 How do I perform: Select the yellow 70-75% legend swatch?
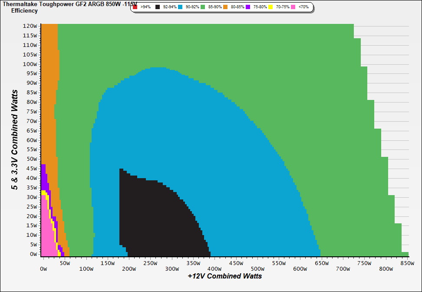pos(270,7)
